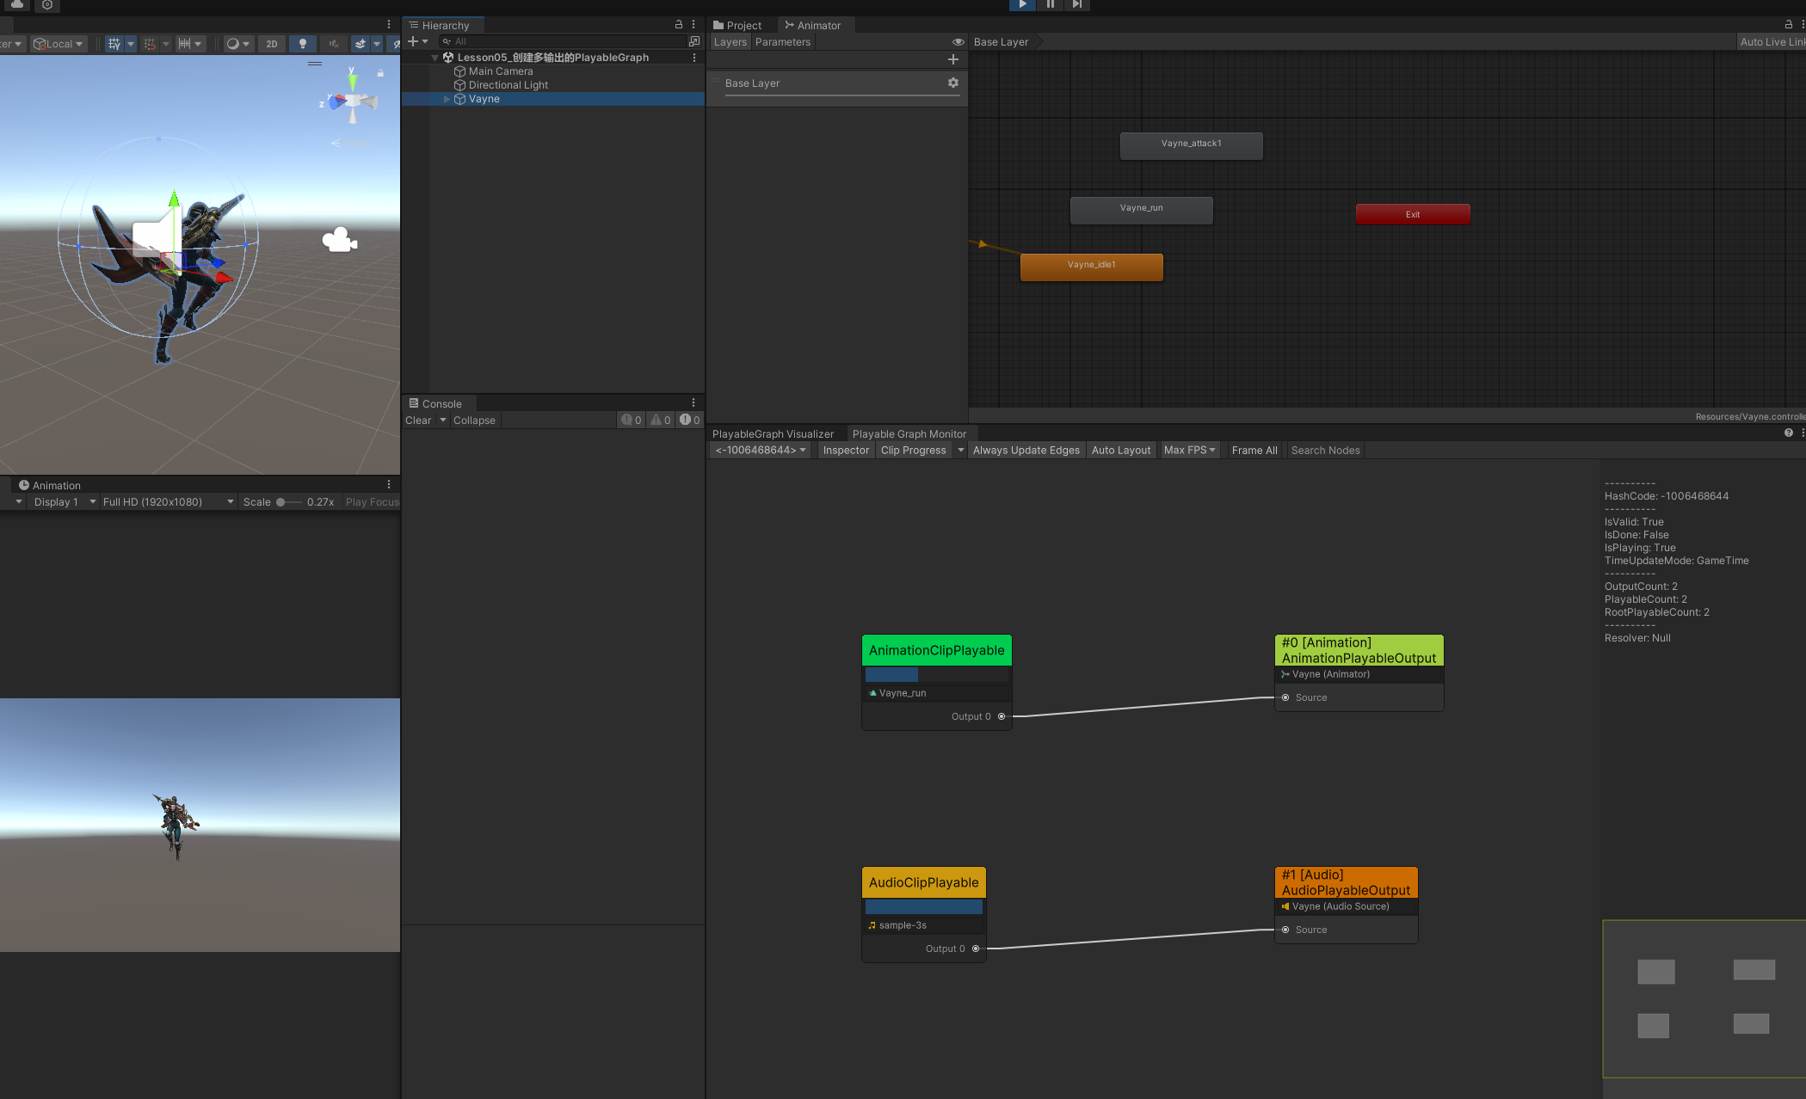This screenshot has height=1099, width=1806.
Task: Open the Max FPS dropdown
Action: coord(1189,451)
